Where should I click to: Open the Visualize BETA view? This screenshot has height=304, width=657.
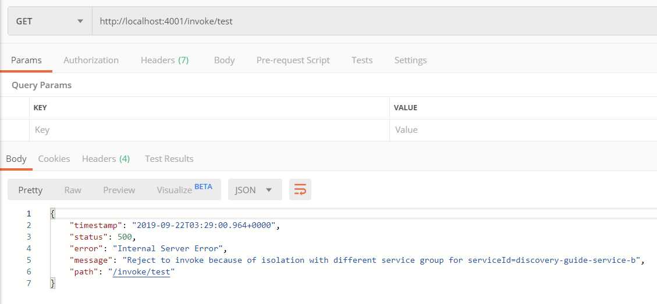pyautogui.click(x=184, y=189)
